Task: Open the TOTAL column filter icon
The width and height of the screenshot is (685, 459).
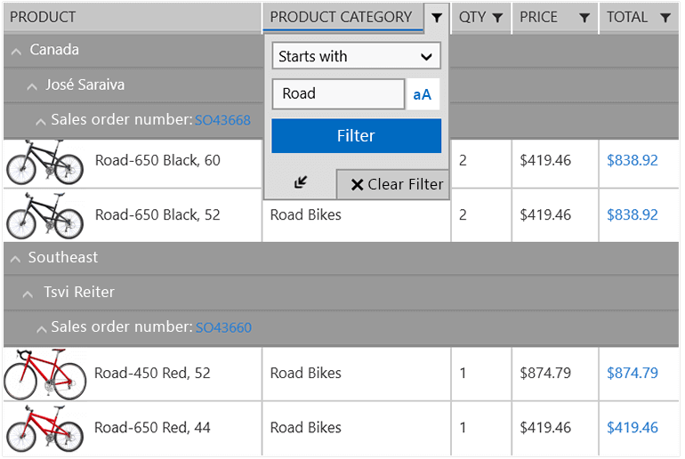Action: tap(665, 18)
